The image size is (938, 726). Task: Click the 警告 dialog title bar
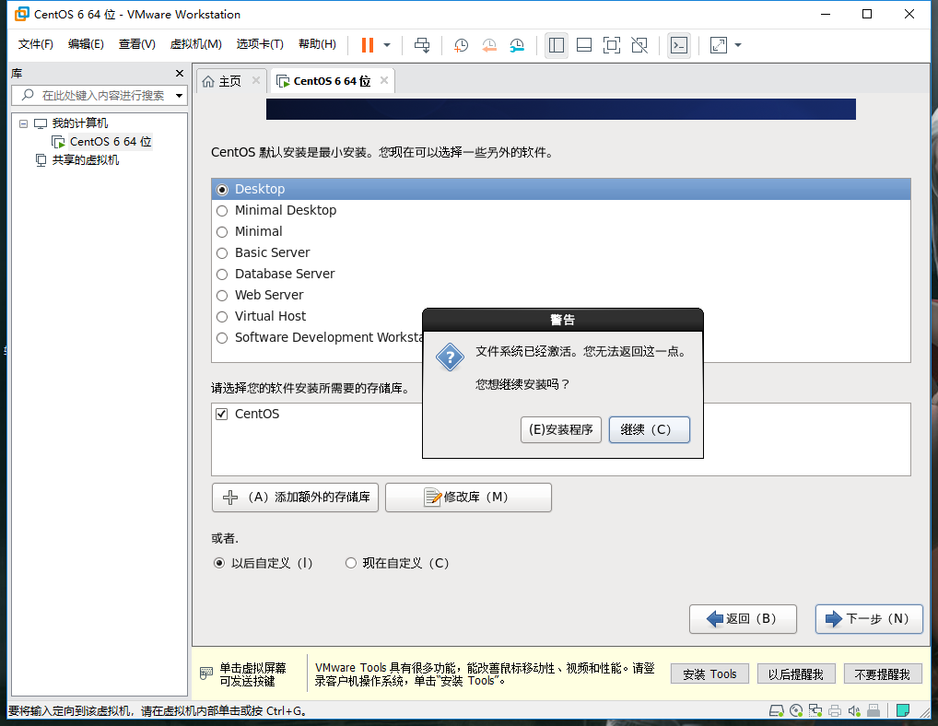(x=563, y=320)
